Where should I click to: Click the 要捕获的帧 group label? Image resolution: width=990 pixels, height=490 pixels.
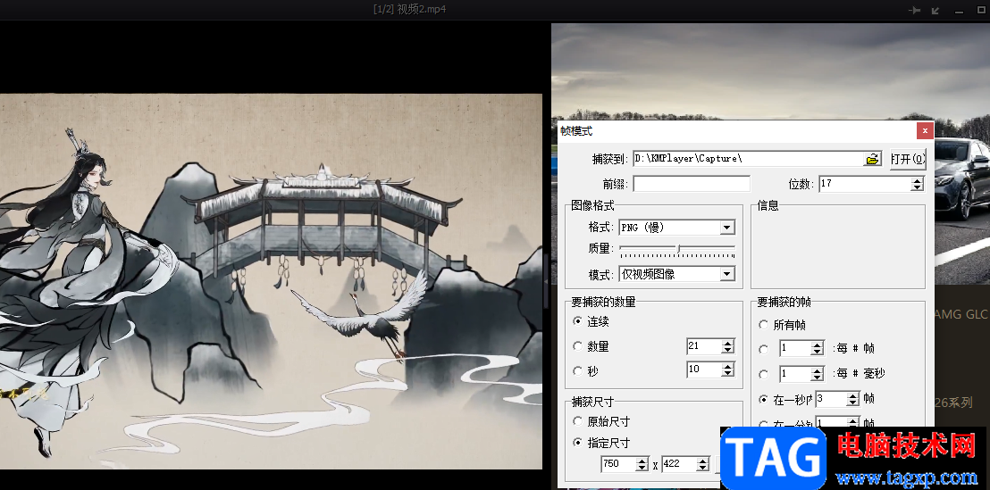784,302
